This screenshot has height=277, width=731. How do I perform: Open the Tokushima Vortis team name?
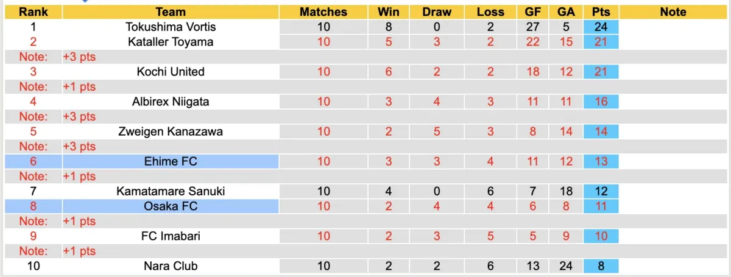point(171,27)
